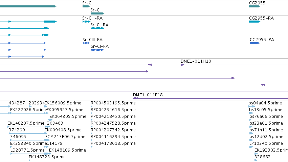The height and width of the screenshot is (162, 288).
Task: Select the LD28771.5prime EST label
Action: click(27, 150)
